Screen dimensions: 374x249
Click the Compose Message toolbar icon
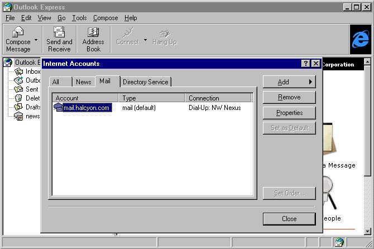click(x=18, y=33)
